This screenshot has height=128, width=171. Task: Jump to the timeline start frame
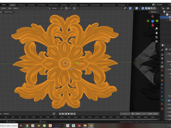click(60, 114)
